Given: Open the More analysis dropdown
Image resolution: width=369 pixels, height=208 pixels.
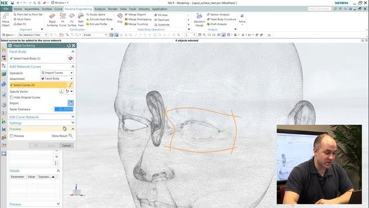Looking at the screenshot, I should click(x=242, y=20).
